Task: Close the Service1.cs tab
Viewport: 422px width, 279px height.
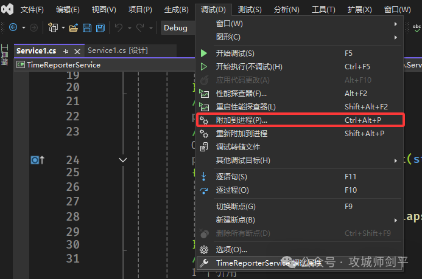Action: pyautogui.click(x=77, y=51)
